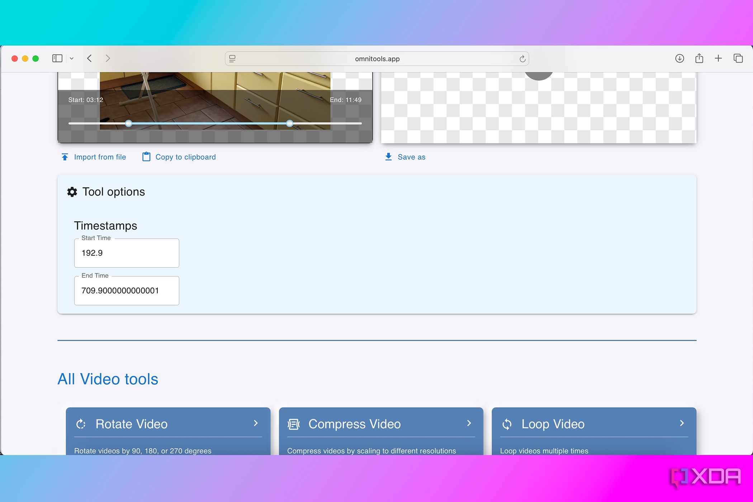Click the trim start slider handle
The image size is (753, 502).
point(129,123)
